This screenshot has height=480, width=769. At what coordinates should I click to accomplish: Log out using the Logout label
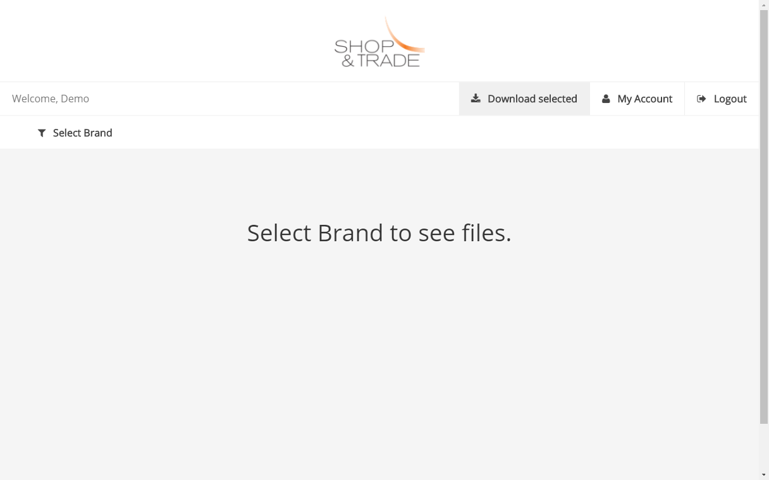[x=730, y=99]
